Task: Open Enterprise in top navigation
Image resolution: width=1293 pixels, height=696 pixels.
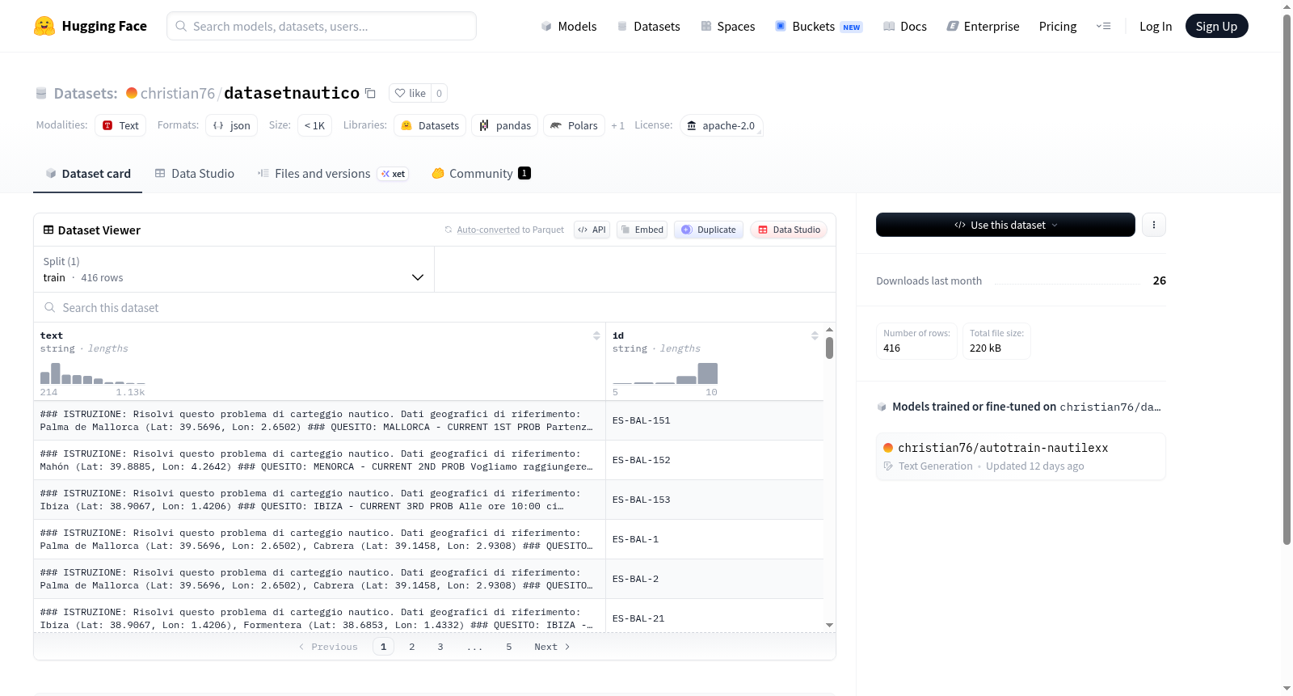Action: coord(983,26)
